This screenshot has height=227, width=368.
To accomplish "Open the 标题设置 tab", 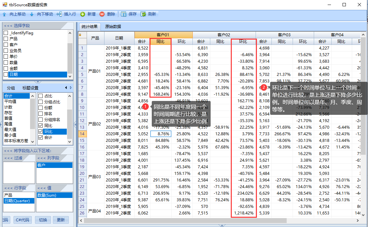I will coord(30,88).
